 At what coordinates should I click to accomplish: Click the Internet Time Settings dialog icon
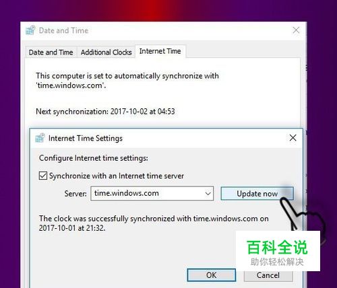pos(40,138)
